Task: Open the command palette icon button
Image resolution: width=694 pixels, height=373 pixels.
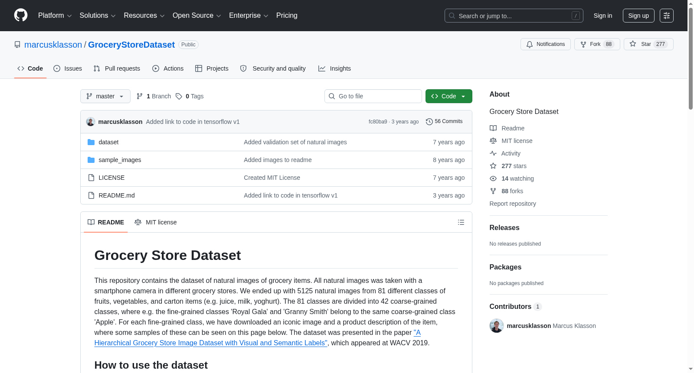Action: pyautogui.click(x=667, y=16)
